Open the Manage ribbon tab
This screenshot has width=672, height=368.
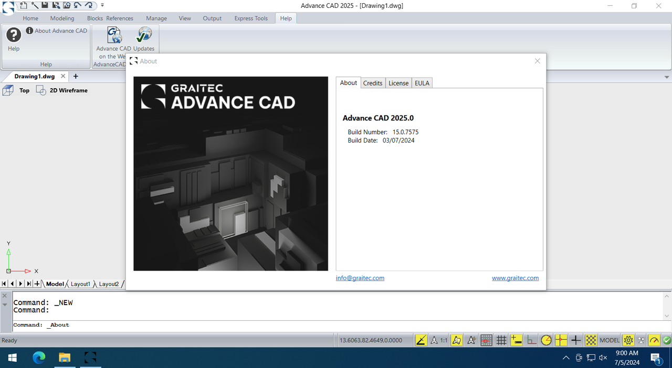(156, 18)
